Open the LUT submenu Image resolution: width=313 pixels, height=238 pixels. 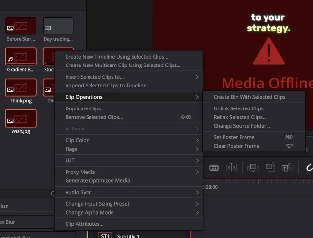pos(129,160)
